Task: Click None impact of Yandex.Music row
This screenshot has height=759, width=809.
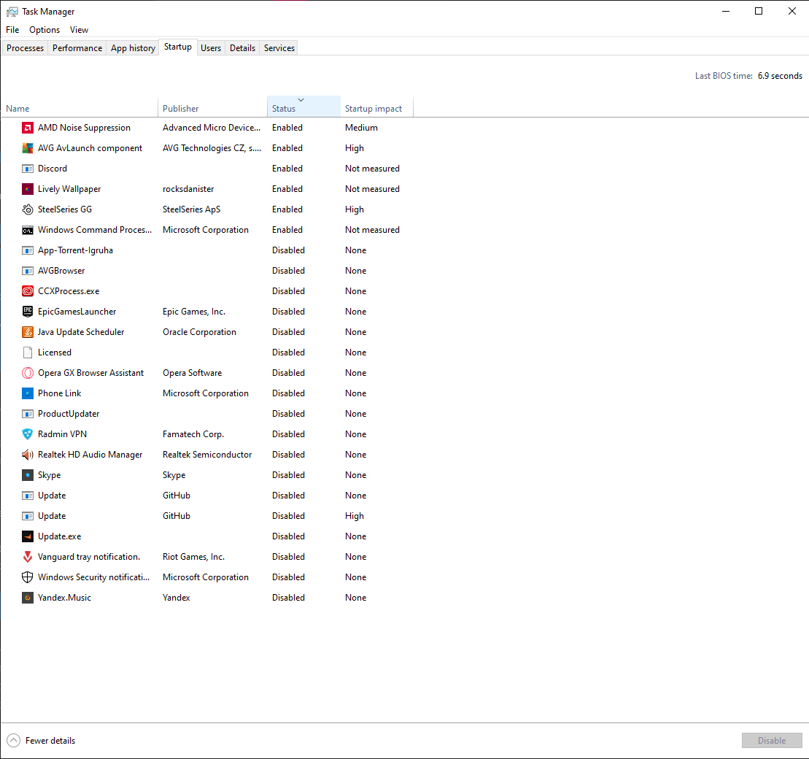Action: [x=355, y=598]
